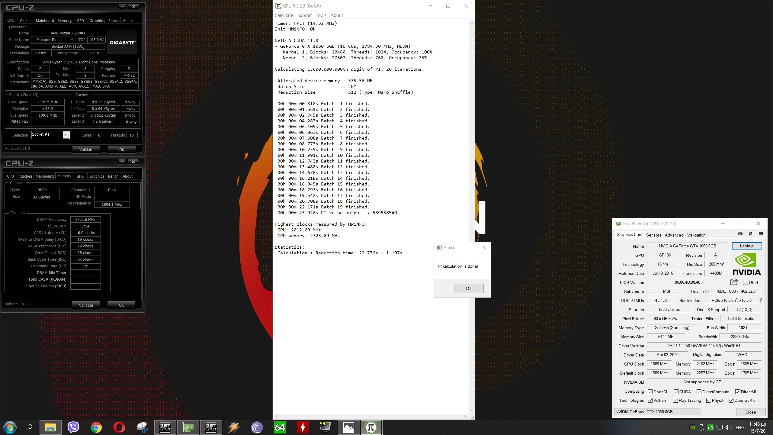Open taskbar search magnifier

29,427
